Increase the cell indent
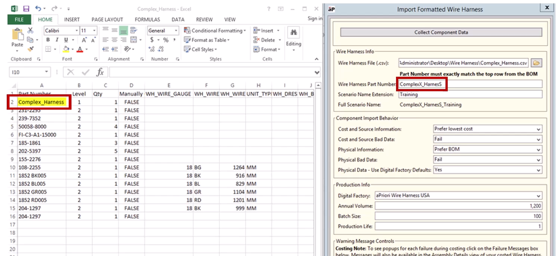The image size is (557, 256). (x=115, y=49)
